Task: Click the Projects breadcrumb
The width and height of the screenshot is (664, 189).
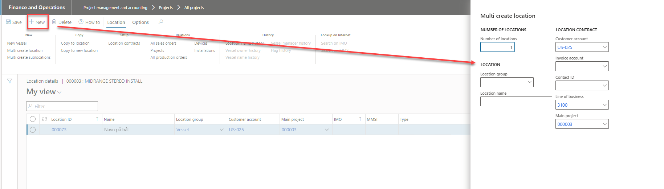Action: point(166,8)
